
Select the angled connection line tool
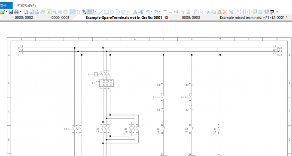point(182,12)
